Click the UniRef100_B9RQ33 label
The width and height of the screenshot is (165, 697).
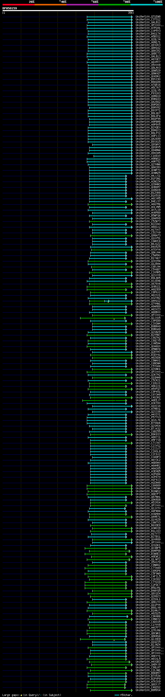(x=148, y=99)
